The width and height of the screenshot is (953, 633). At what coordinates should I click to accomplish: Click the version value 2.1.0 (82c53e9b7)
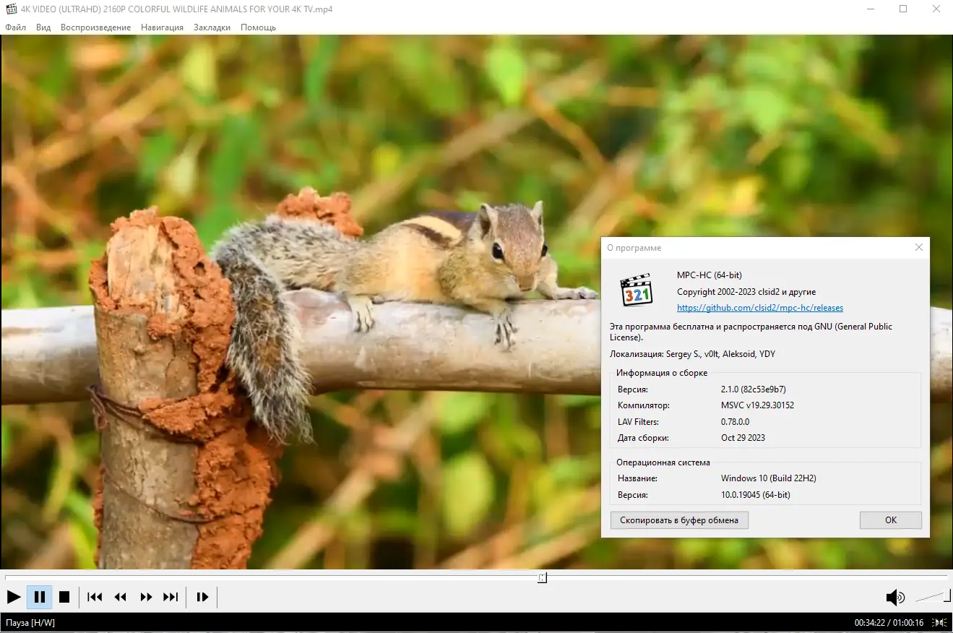(754, 389)
